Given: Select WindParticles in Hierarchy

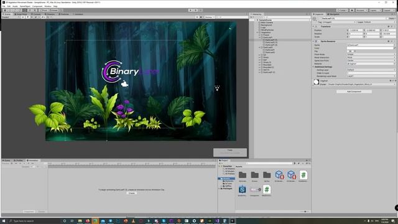Looking at the screenshot, I should [x=267, y=30].
